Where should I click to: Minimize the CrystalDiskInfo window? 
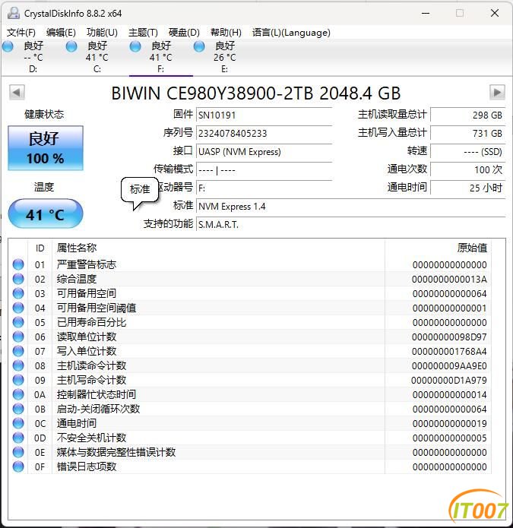click(426, 14)
